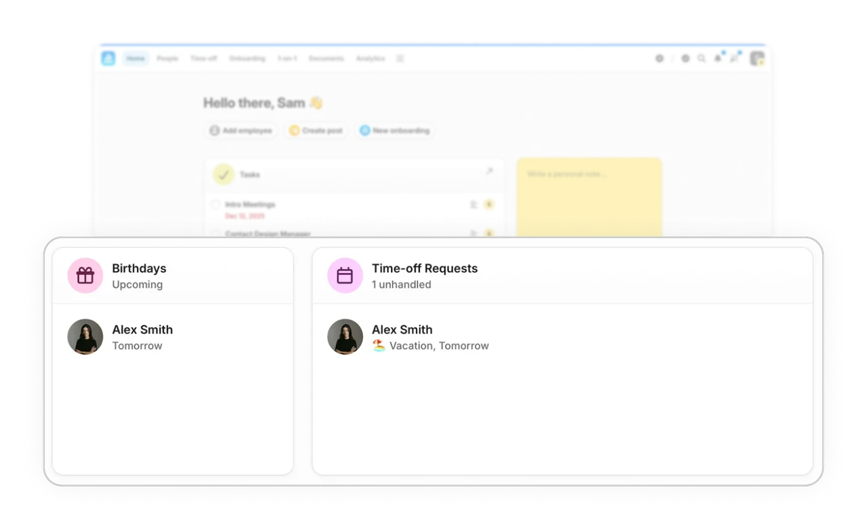Mark the Intro Meetings task complete
This screenshot has width=867, height=511.
215,205
